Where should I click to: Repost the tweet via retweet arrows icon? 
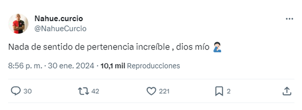[x=84, y=91]
